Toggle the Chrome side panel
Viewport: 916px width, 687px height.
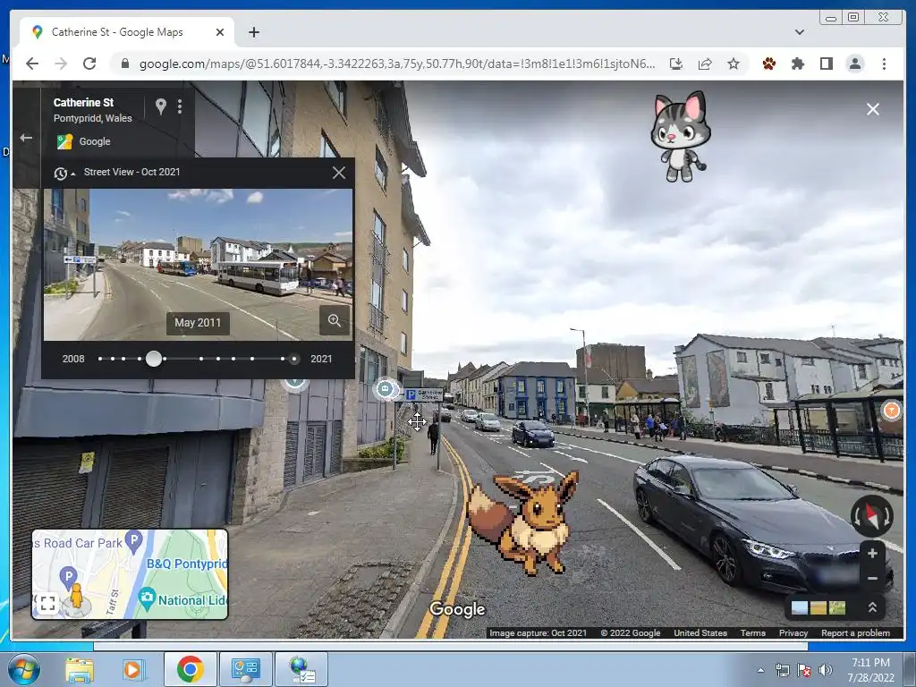coord(826,64)
